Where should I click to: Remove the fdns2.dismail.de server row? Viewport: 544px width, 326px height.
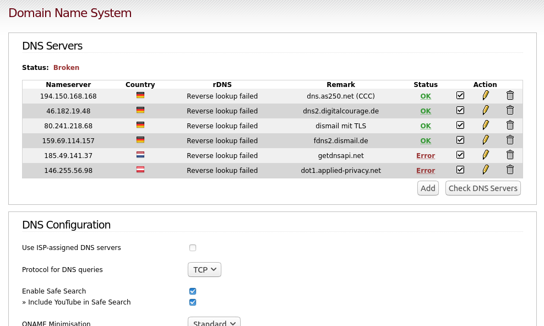[510, 140]
